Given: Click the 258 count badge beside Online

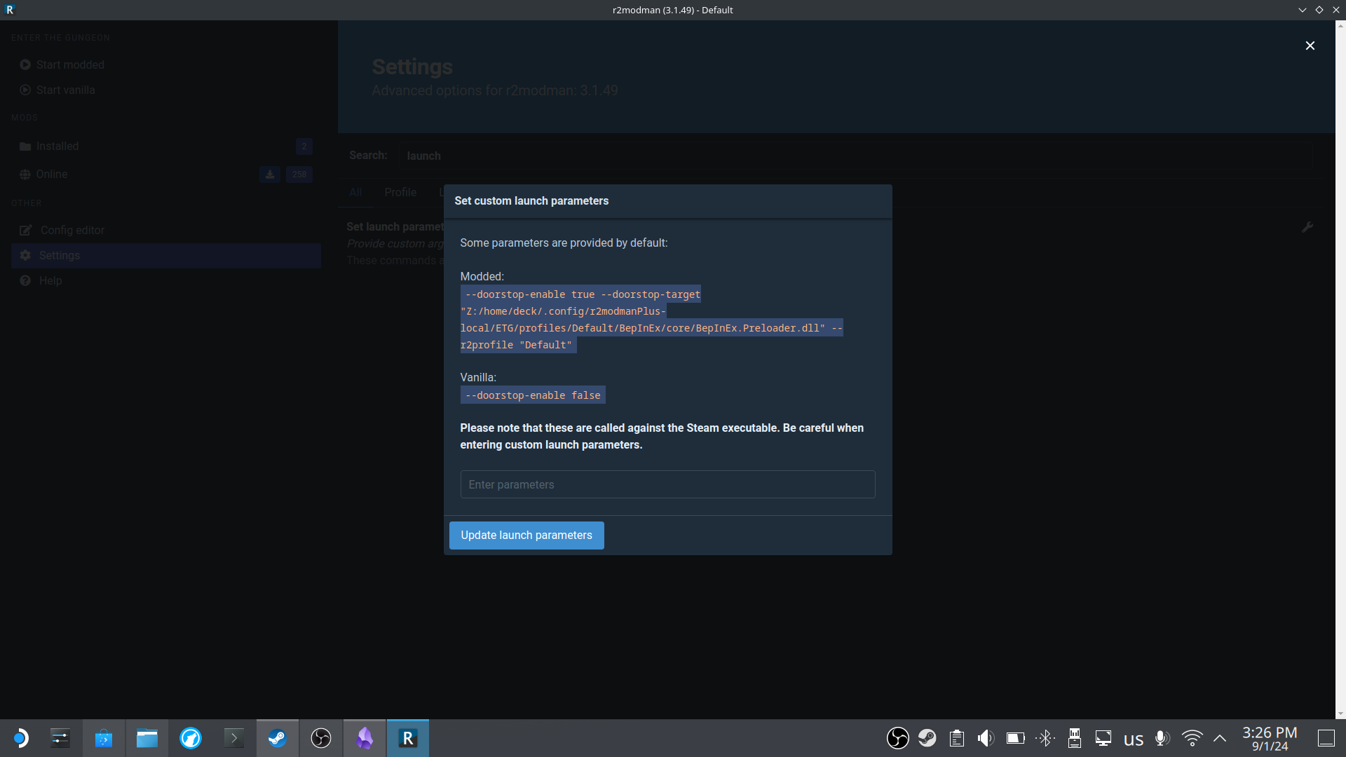Looking at the screenshot, I should click(299, 175).
